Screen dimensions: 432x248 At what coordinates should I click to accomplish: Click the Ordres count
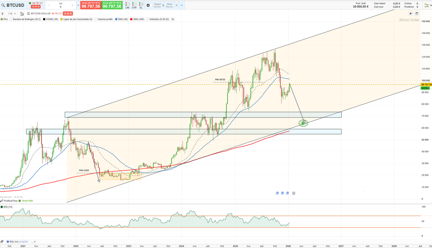[417, 3]
